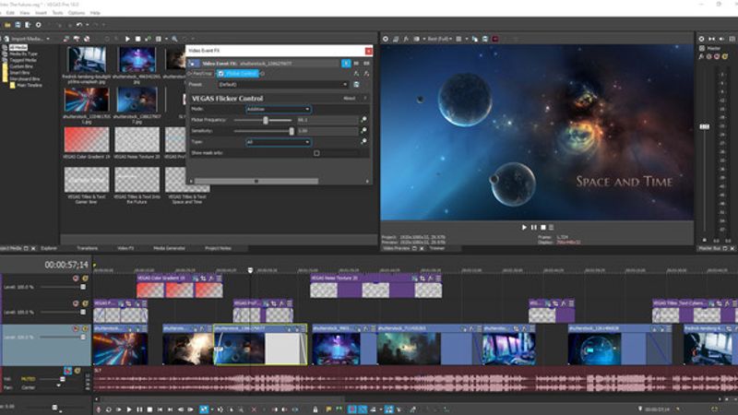Open the Tools menu
Screen dimensions: 738x415
(x=57, y=13)
